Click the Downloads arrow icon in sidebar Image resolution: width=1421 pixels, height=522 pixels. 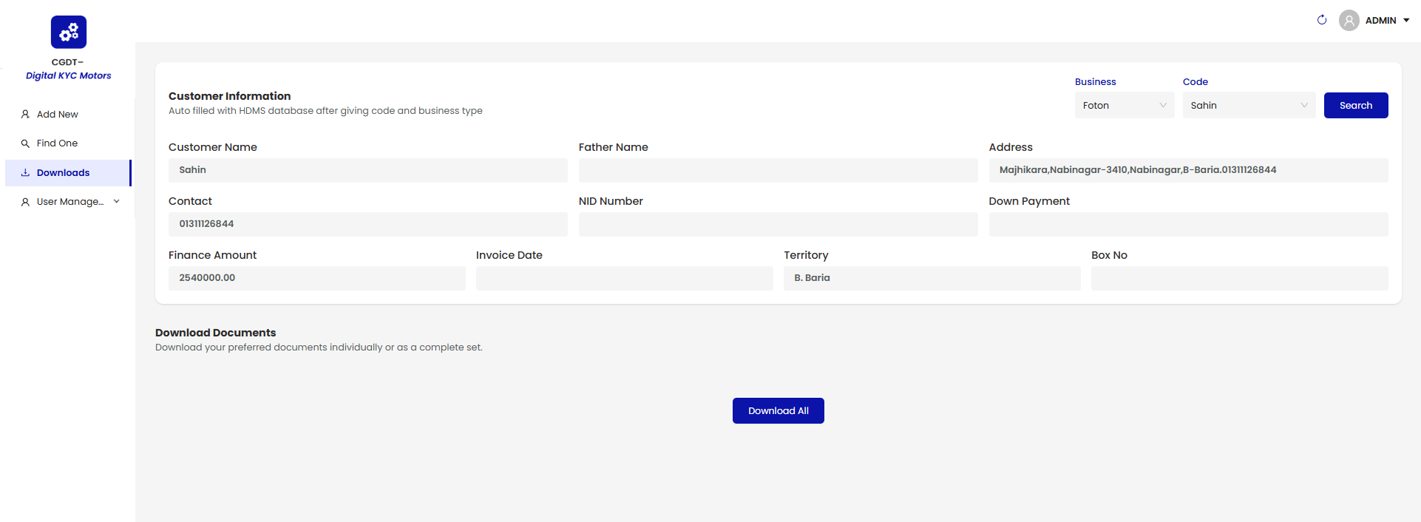pos(25,172)
